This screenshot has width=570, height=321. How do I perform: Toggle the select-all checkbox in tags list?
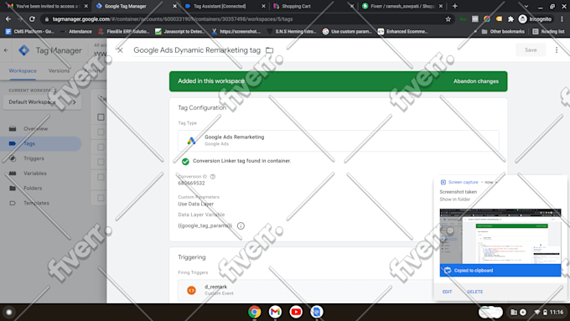coord(101,117)
